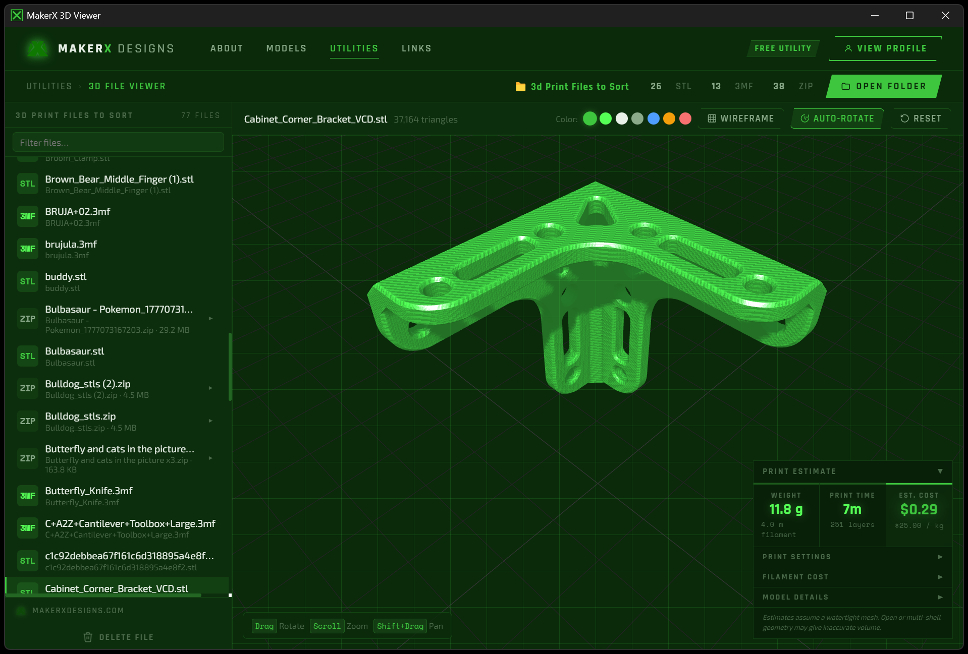Screen dimensions: 968x654
Task: Toggle Auto-Rotate for the model
Action: coord(837,118)
